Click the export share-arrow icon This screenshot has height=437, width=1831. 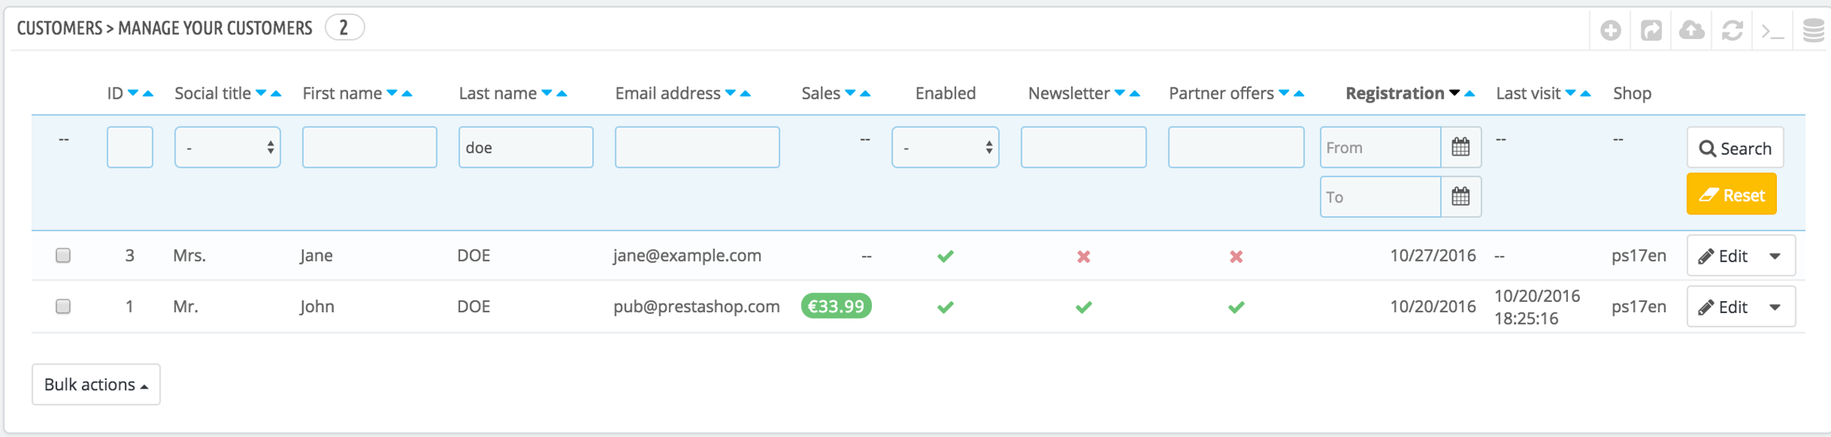(x=1651, y=31)
